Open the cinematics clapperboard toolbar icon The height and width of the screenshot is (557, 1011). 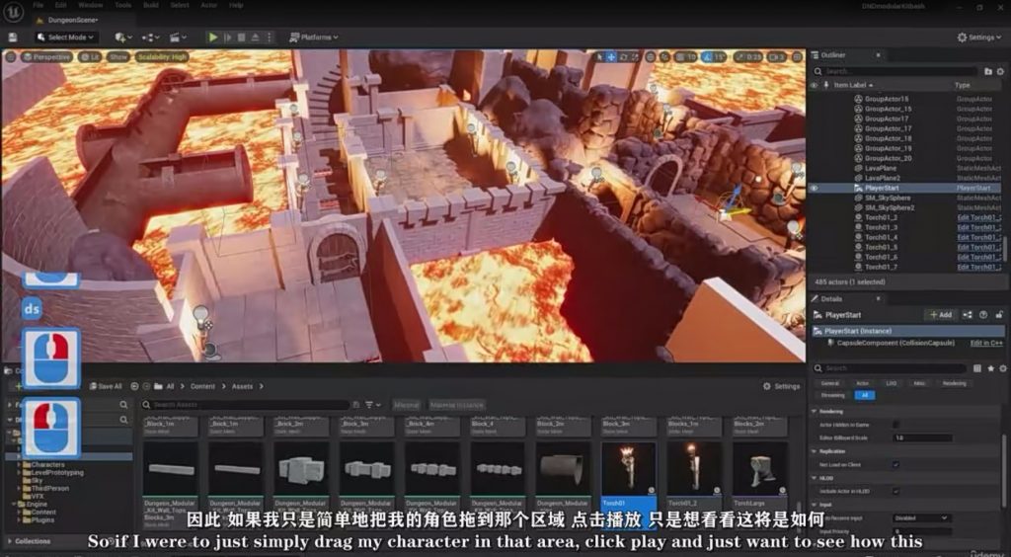click(x=178, y=38)
